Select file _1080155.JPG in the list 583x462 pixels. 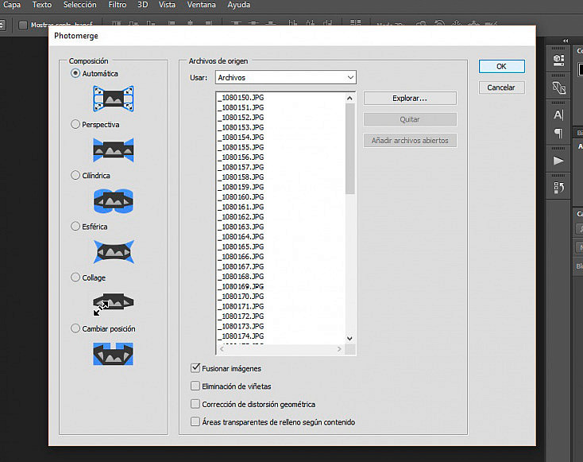coord(241,147)
